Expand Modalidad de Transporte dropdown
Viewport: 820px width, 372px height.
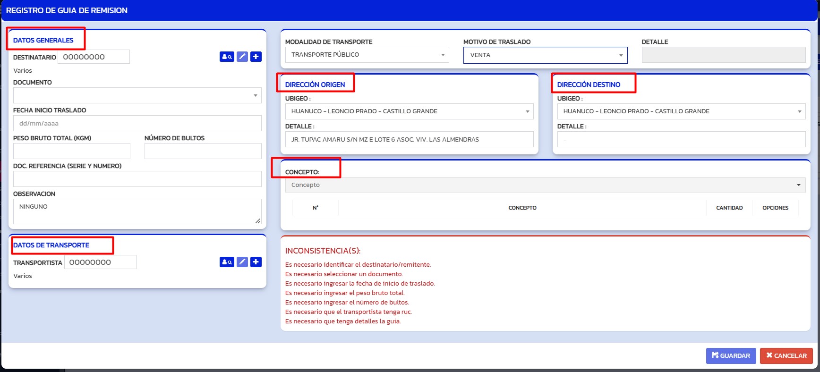click(x=367, y=55)
